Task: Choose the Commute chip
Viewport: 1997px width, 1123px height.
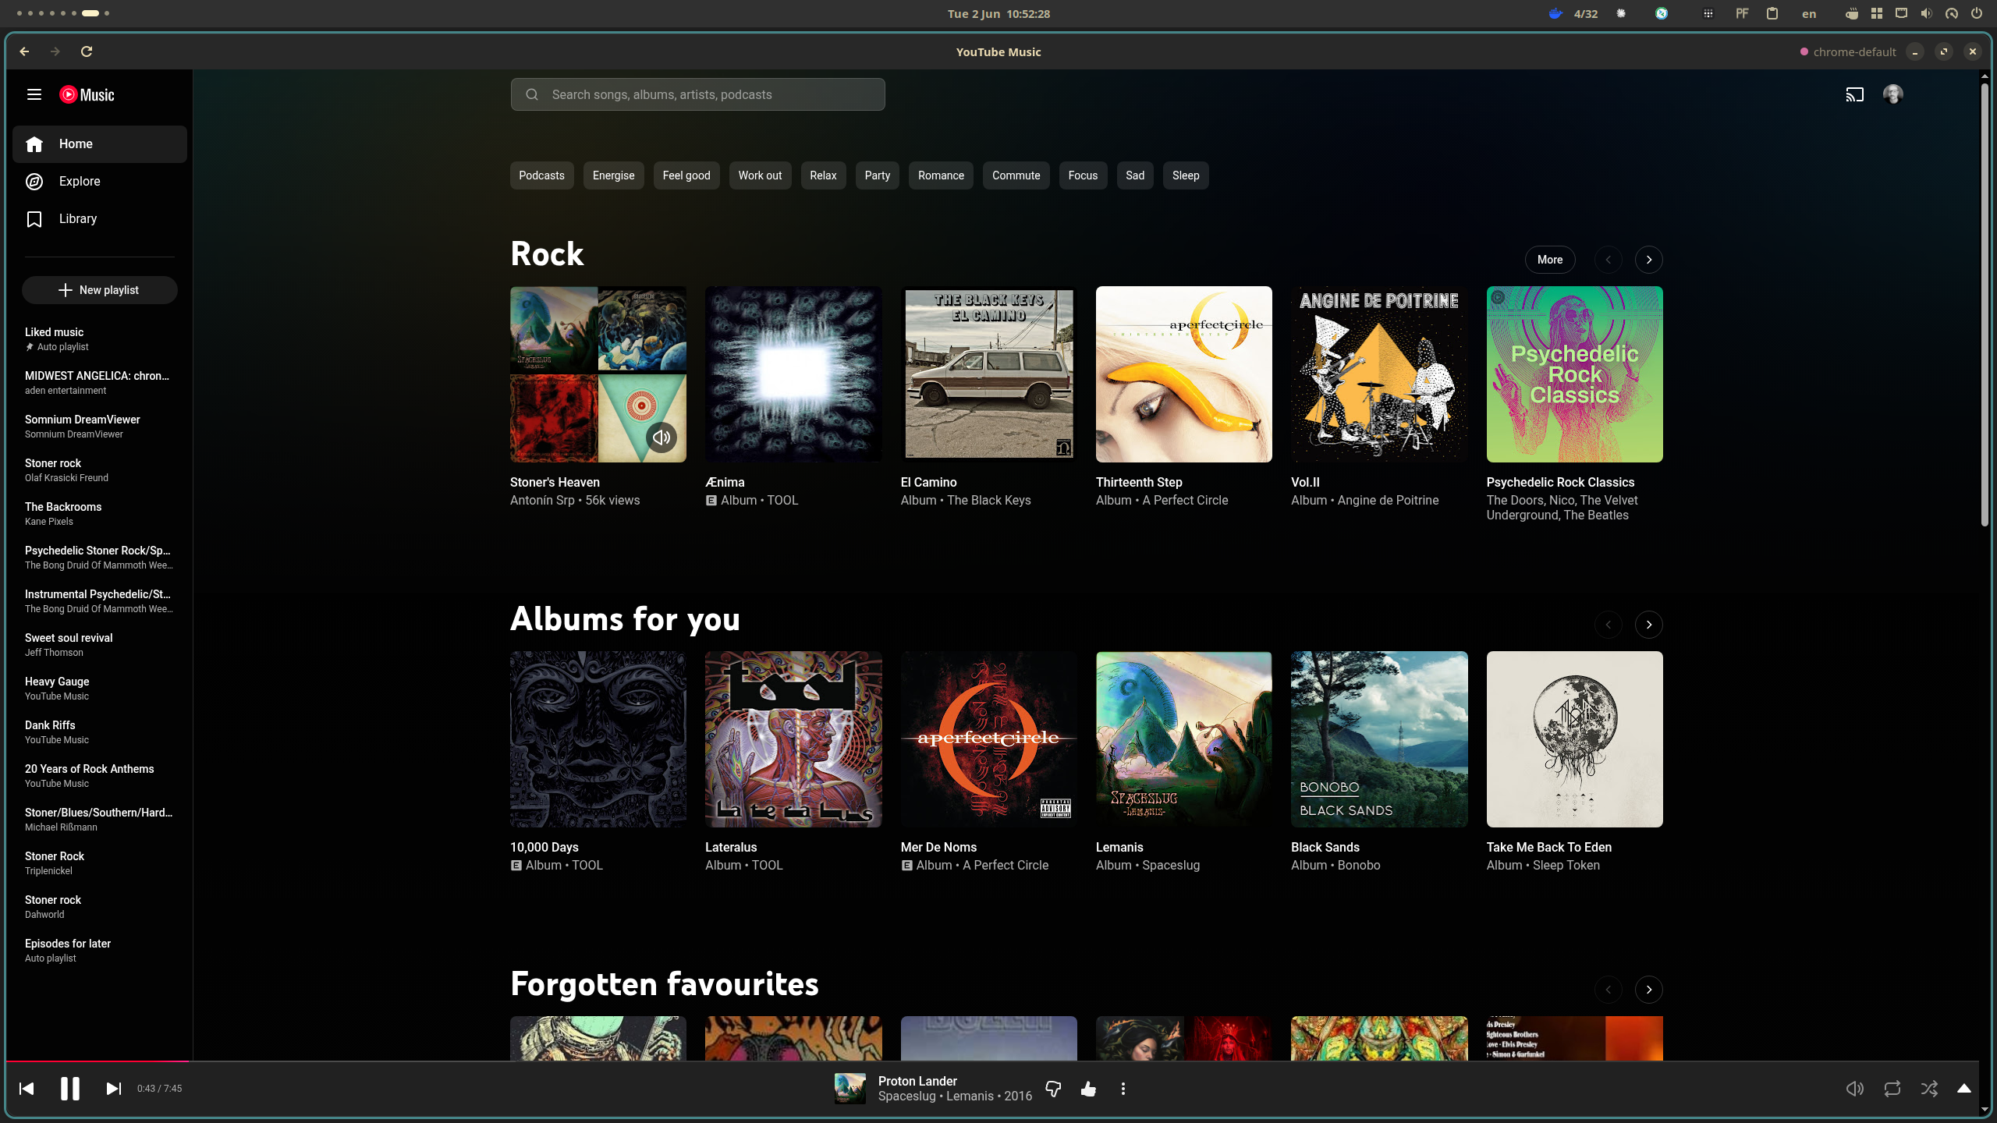Action: [x=1016, y=175]
